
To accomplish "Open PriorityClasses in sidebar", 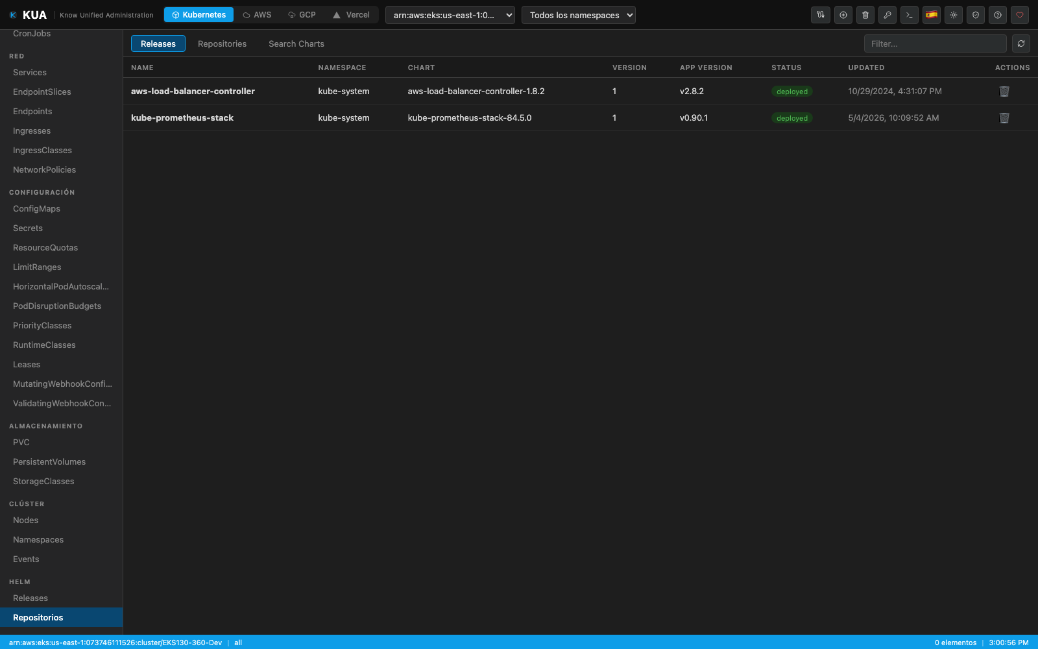I will click(x=62, y=326).
